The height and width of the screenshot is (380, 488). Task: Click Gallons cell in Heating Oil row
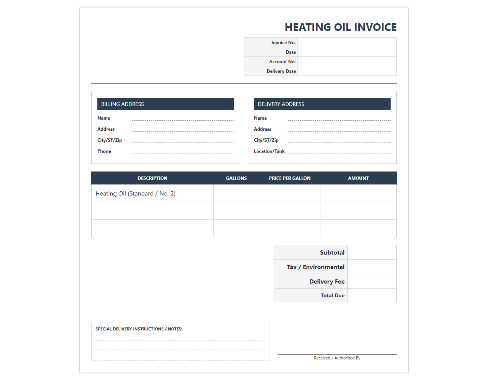point(236,193)
